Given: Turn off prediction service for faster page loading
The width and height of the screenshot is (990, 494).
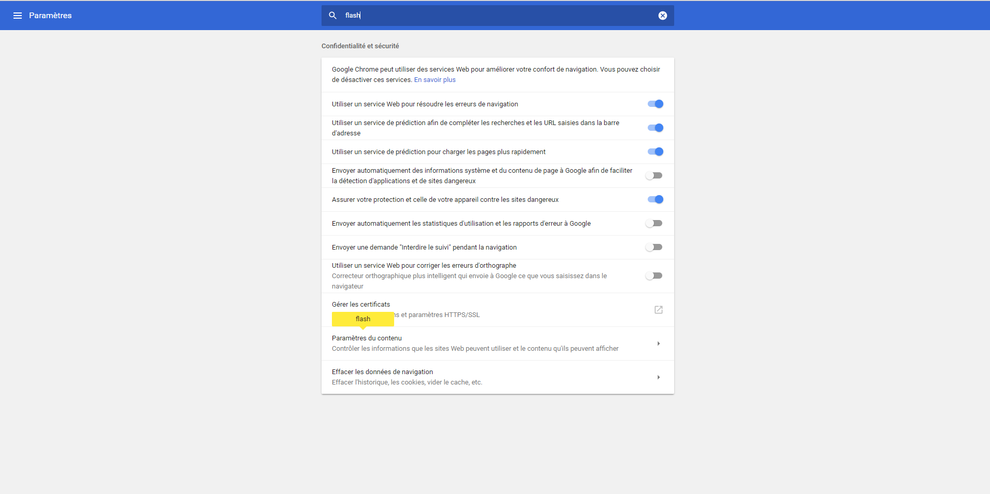Looking at the screenshot, I should tap(656, 152).
